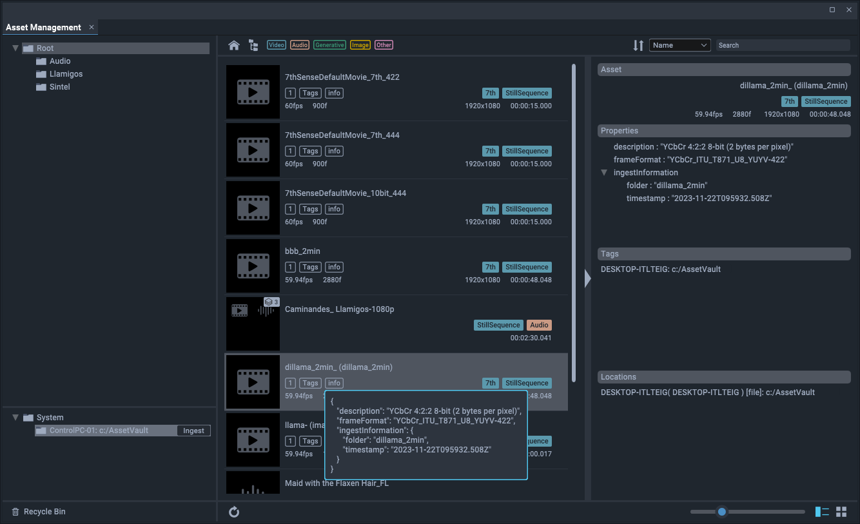Click the Sintel folder icon
This screenshot has width=860, height=524.
click(x=41, y=87)
